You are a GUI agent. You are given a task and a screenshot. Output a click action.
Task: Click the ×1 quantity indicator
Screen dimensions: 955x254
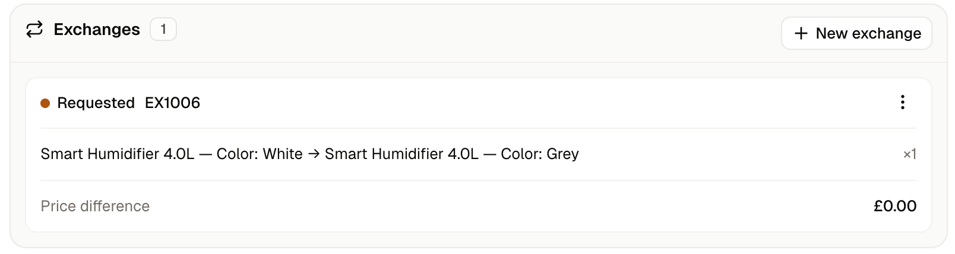click(909, 154)
